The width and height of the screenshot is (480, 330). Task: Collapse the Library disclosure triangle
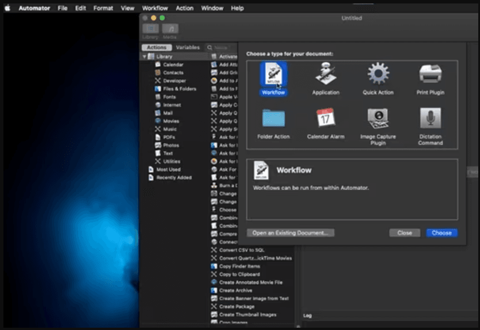coord(144,56)
